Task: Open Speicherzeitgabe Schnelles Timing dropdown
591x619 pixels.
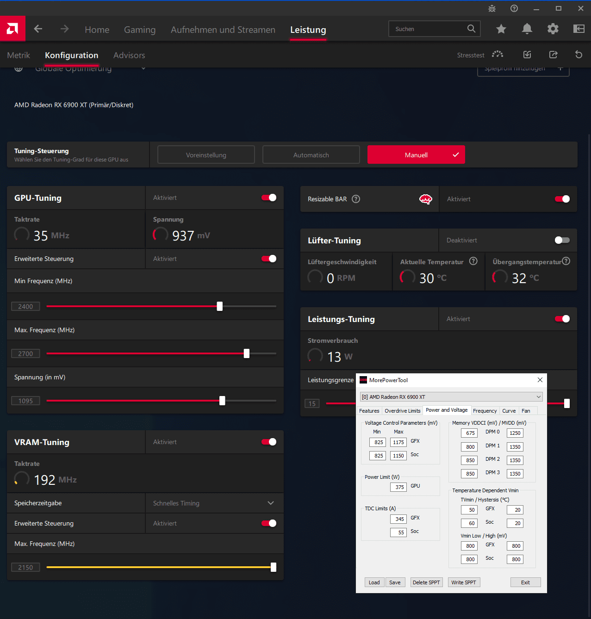Action: [x=214, y=503]
